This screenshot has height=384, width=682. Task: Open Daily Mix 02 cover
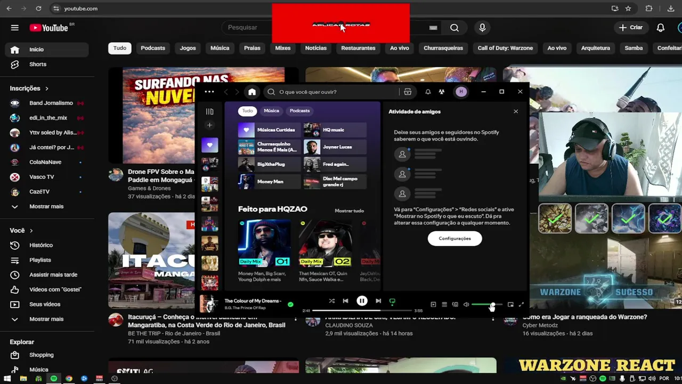click(326, 243)
